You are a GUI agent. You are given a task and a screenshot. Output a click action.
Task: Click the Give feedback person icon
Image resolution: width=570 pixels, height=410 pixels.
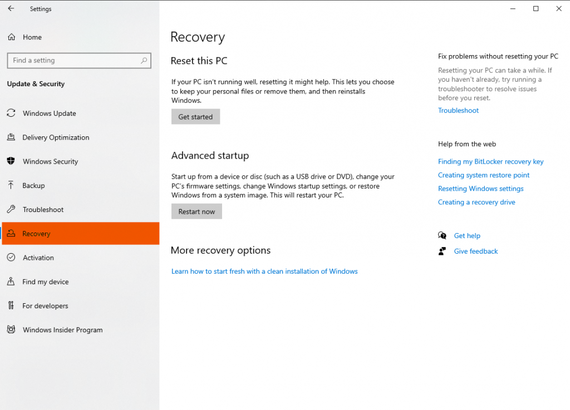(x=442, y=251)
